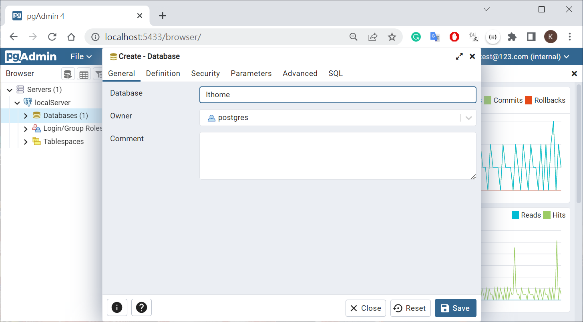Image resolution: width=583 pixels, height=322 pixels.
Task: Click the View Data grid icon
Action: (83, 74)
